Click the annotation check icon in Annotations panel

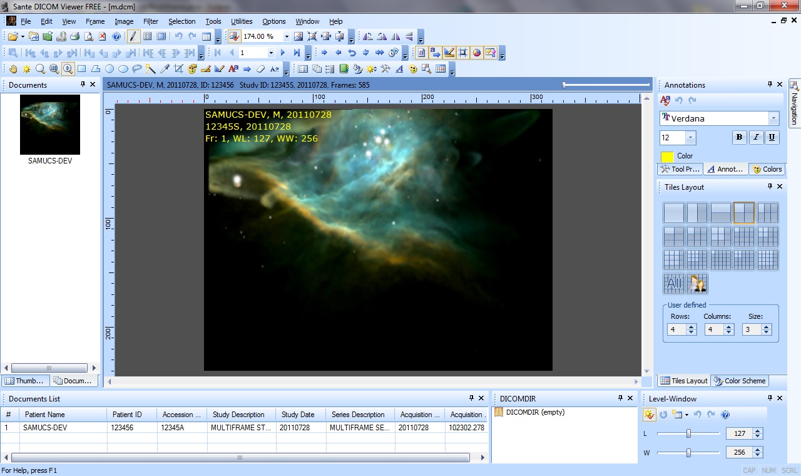[665, 100]
